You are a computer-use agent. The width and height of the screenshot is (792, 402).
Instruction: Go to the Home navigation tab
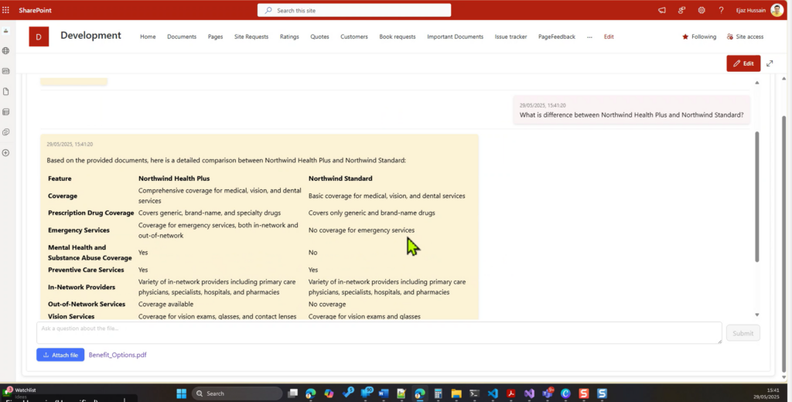point(148,37)
